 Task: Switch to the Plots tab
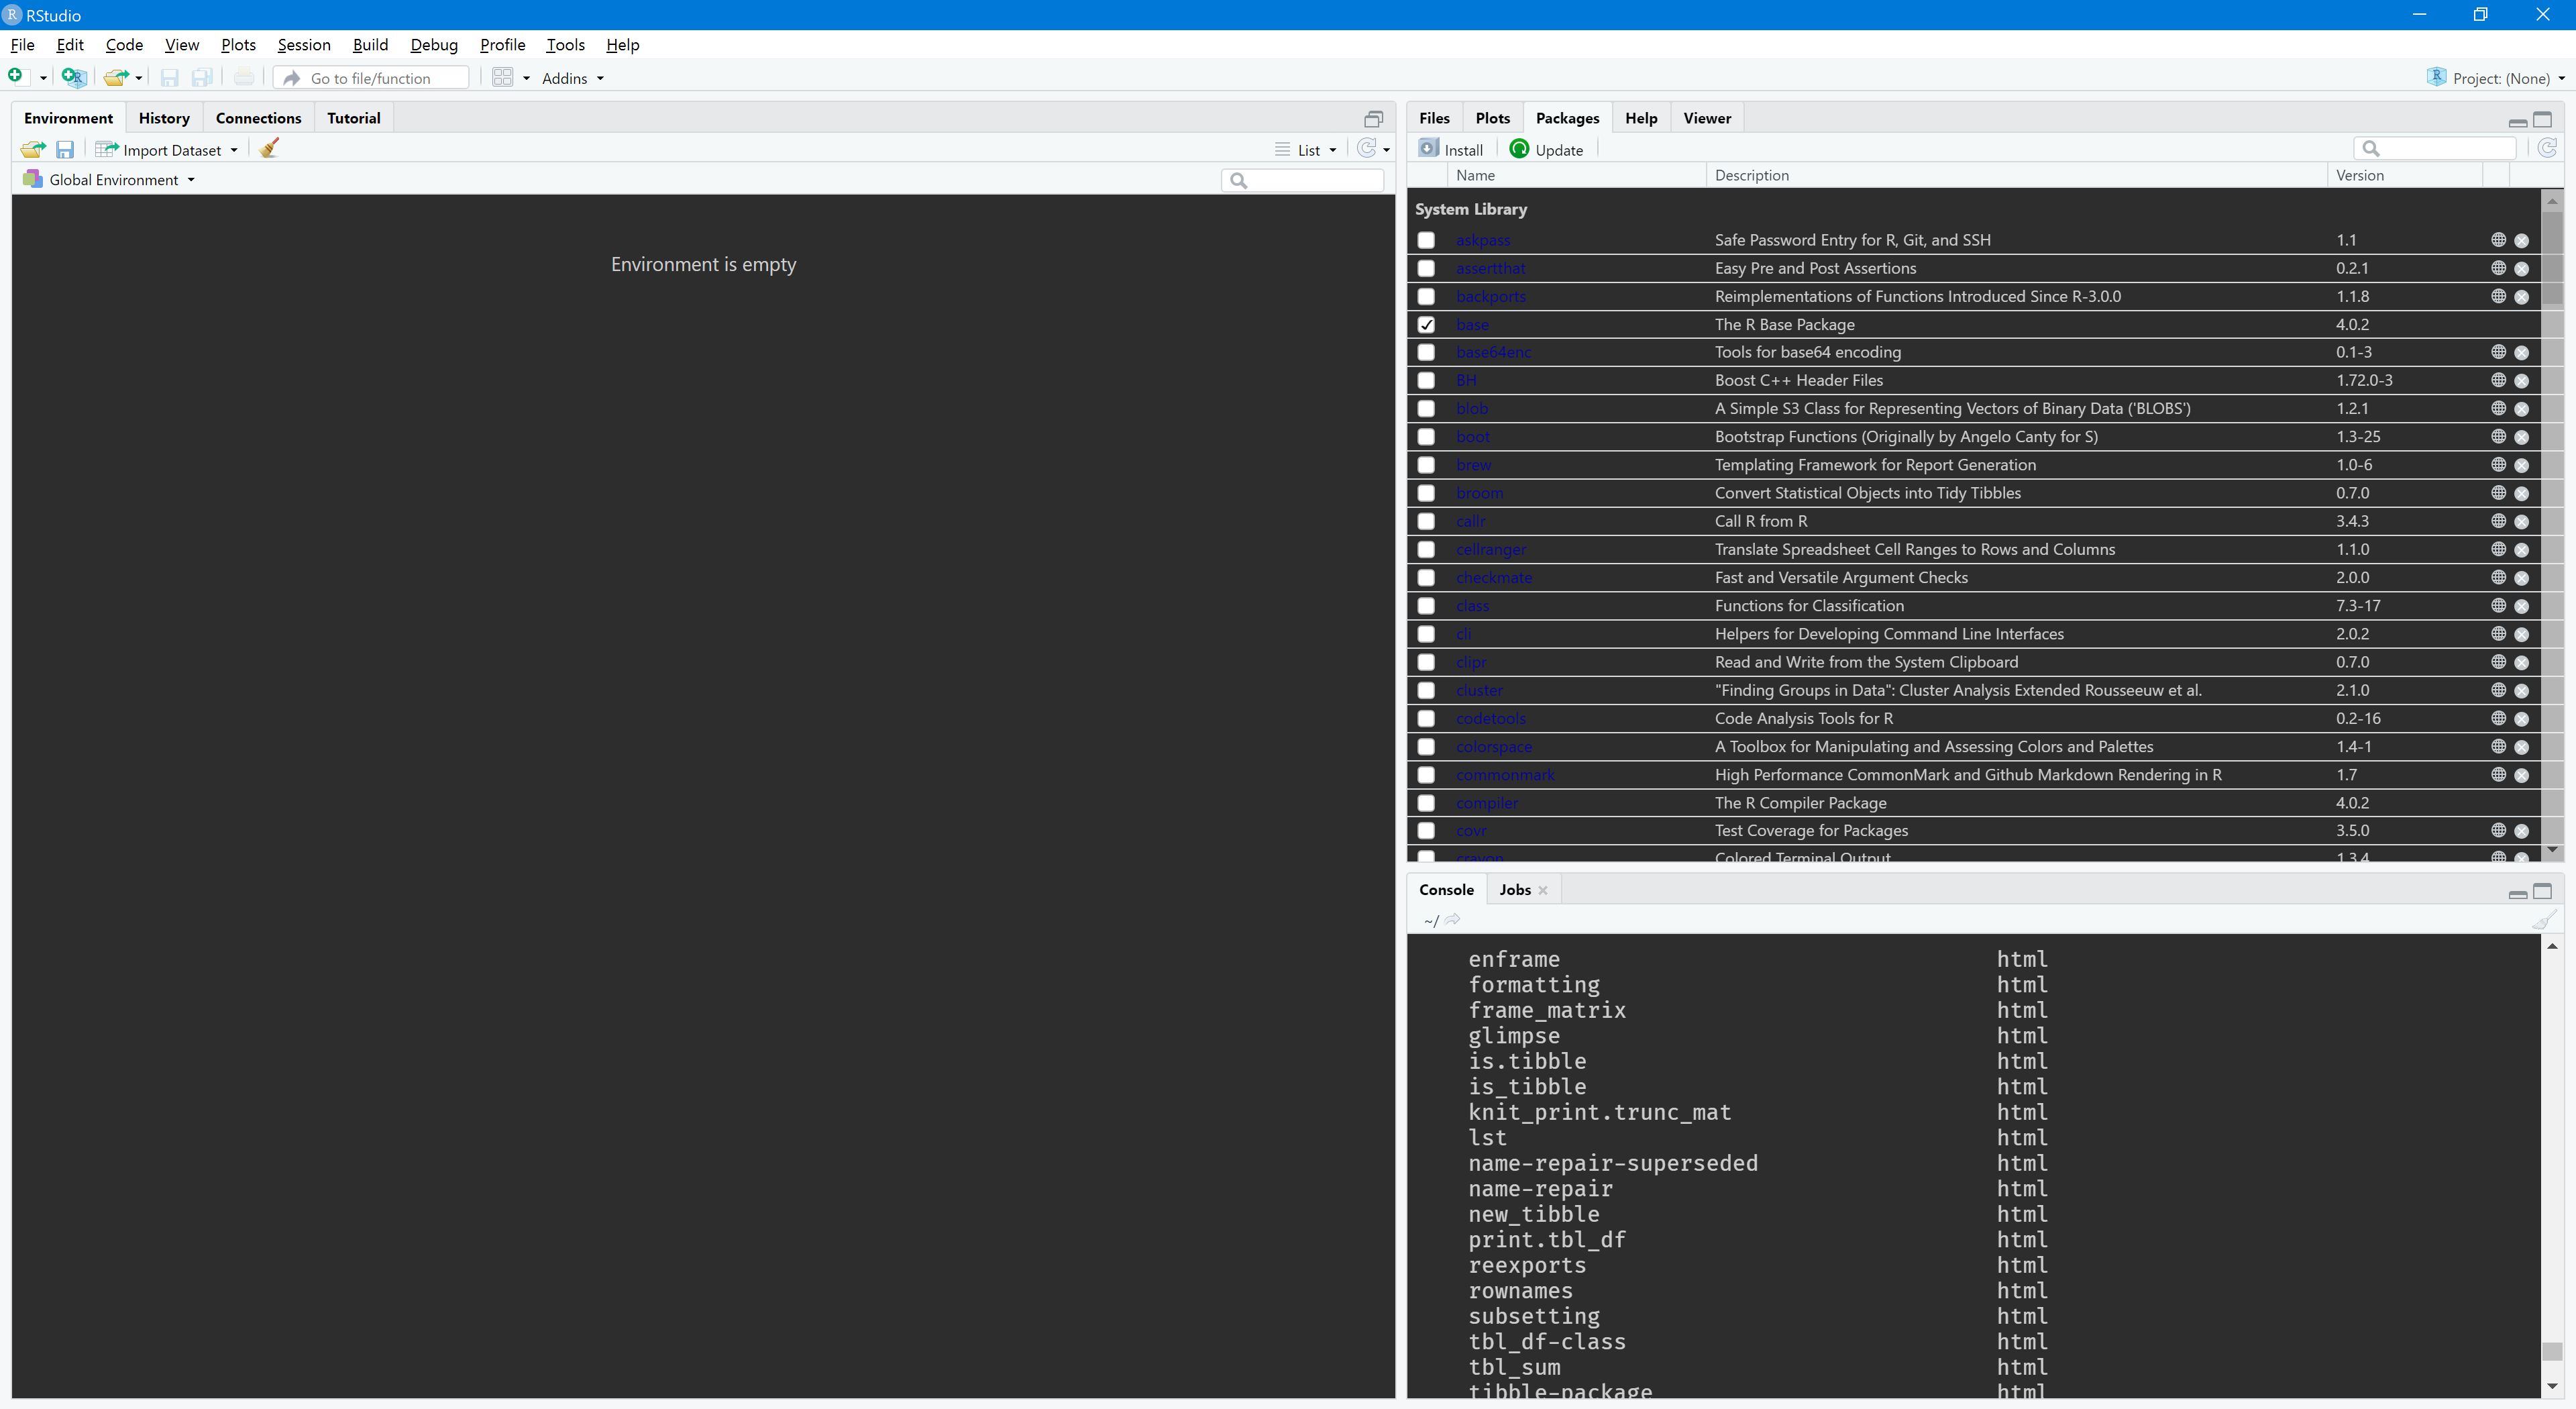click(x=1492, y=118)
